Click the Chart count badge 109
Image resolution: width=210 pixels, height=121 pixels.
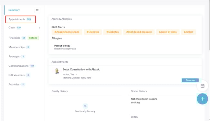click(x=19, y=27)
